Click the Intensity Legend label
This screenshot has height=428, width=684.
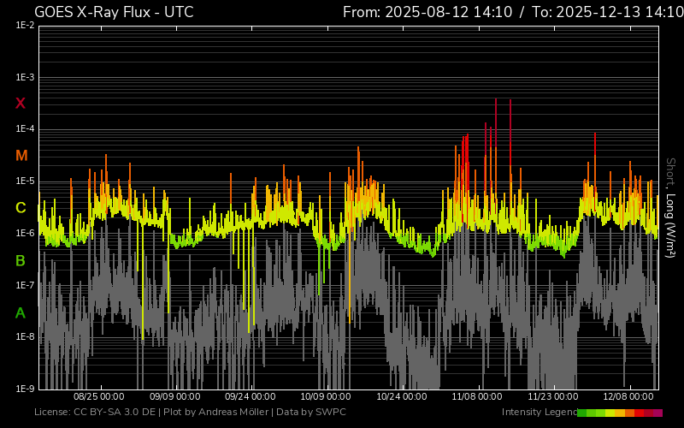tap(537, 413)
